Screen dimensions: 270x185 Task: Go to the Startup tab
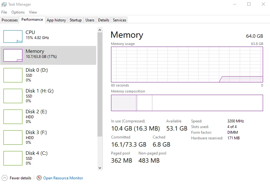[x=76, y=20]
